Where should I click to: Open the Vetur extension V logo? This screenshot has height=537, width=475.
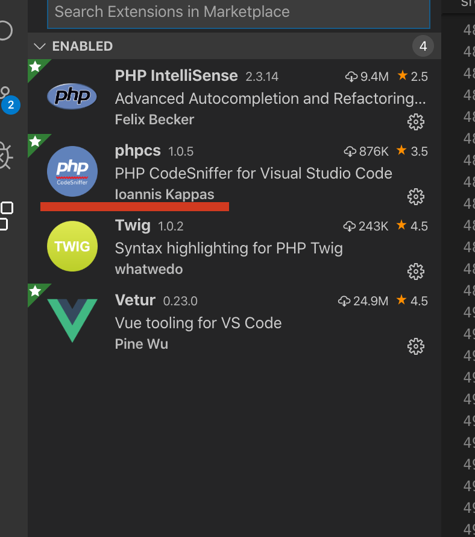[72, 320]
